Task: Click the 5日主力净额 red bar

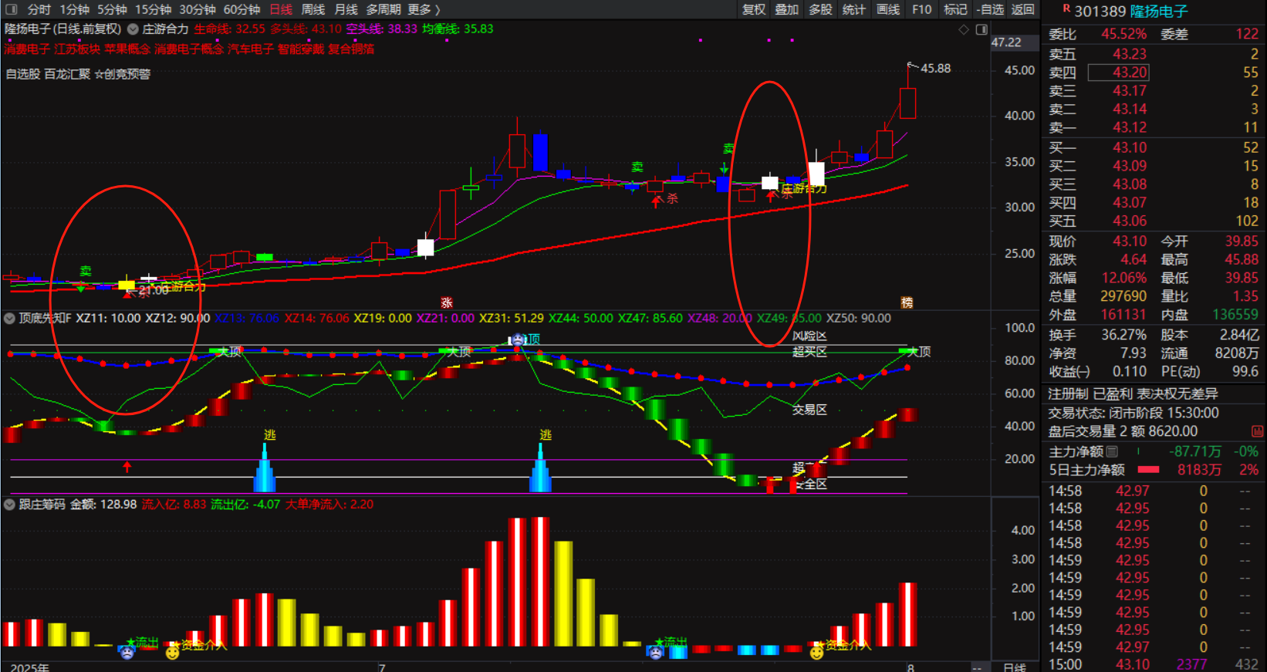Action: point(1148,470)
